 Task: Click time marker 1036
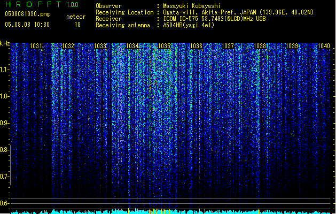coord(196,46)
